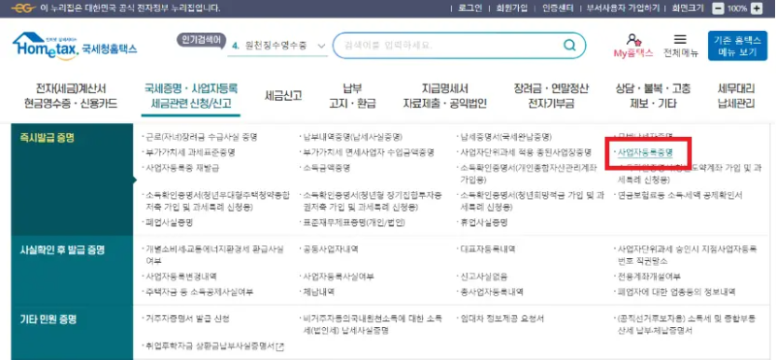Open 표준재무제표증명(개인/법인)

tap(354, 223)
